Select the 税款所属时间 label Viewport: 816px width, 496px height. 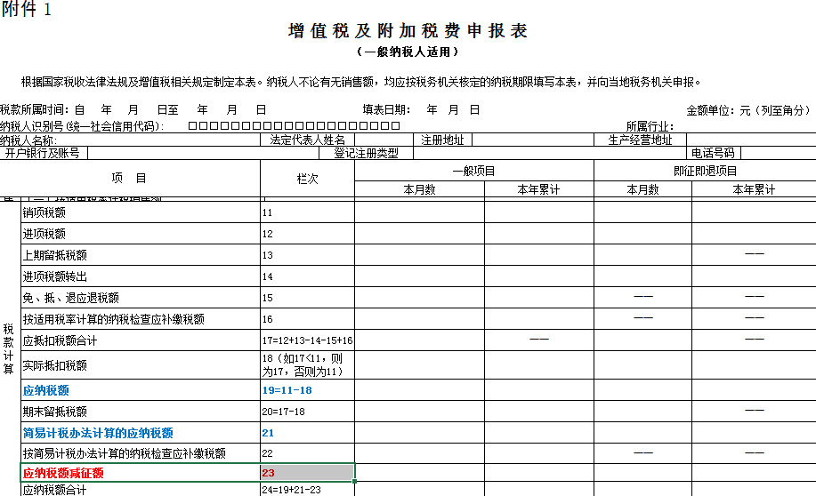coord(35,109)
